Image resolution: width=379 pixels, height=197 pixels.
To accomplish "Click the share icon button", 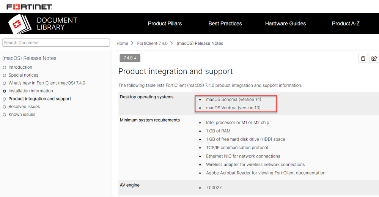I will (374, 58).
